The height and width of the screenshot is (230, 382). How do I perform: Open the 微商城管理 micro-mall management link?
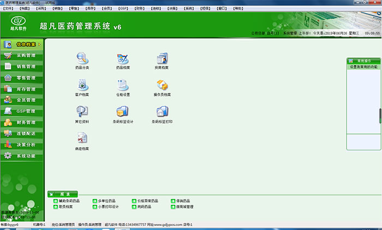(x=182, y=207)
